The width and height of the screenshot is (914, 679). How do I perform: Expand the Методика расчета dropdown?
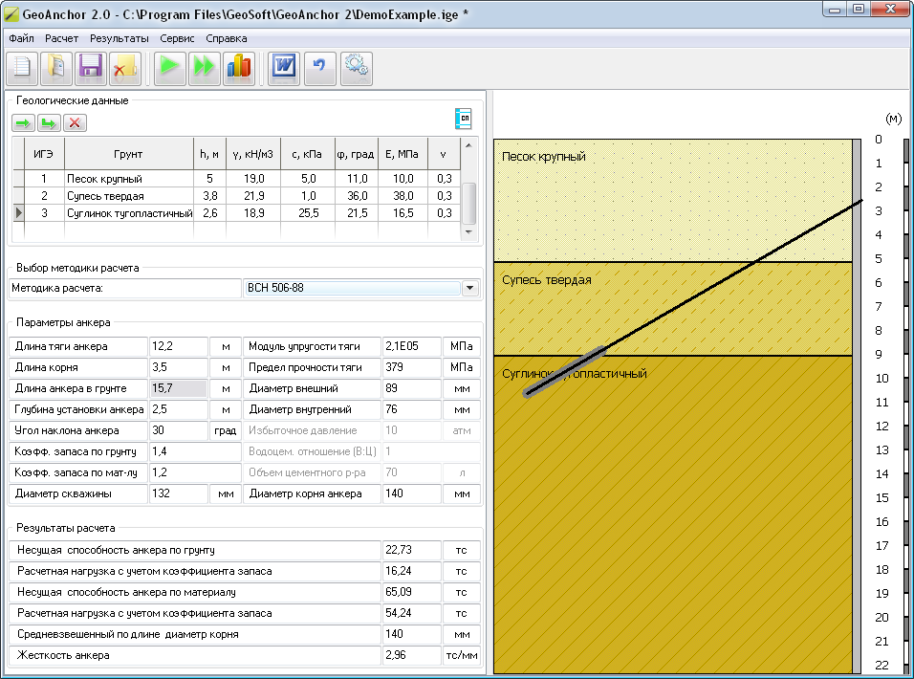pyautogui.click(x=469, y=288)
